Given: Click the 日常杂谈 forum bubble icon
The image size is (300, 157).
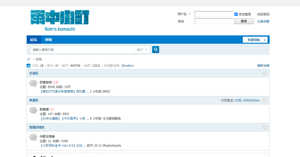Looking at the screenshot, I should point(33,83).
